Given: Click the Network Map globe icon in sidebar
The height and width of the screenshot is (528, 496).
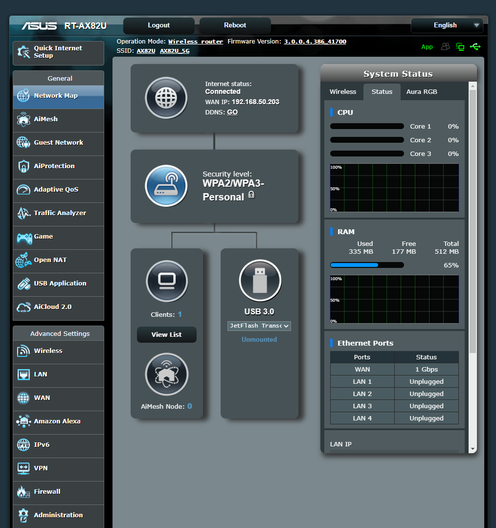Looking at the screenshot, I should (x=23, y=96).
